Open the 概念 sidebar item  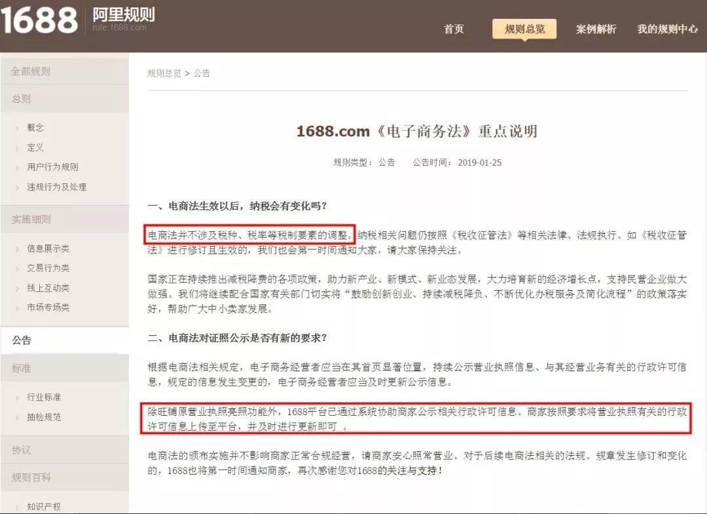tap(35, 128)
